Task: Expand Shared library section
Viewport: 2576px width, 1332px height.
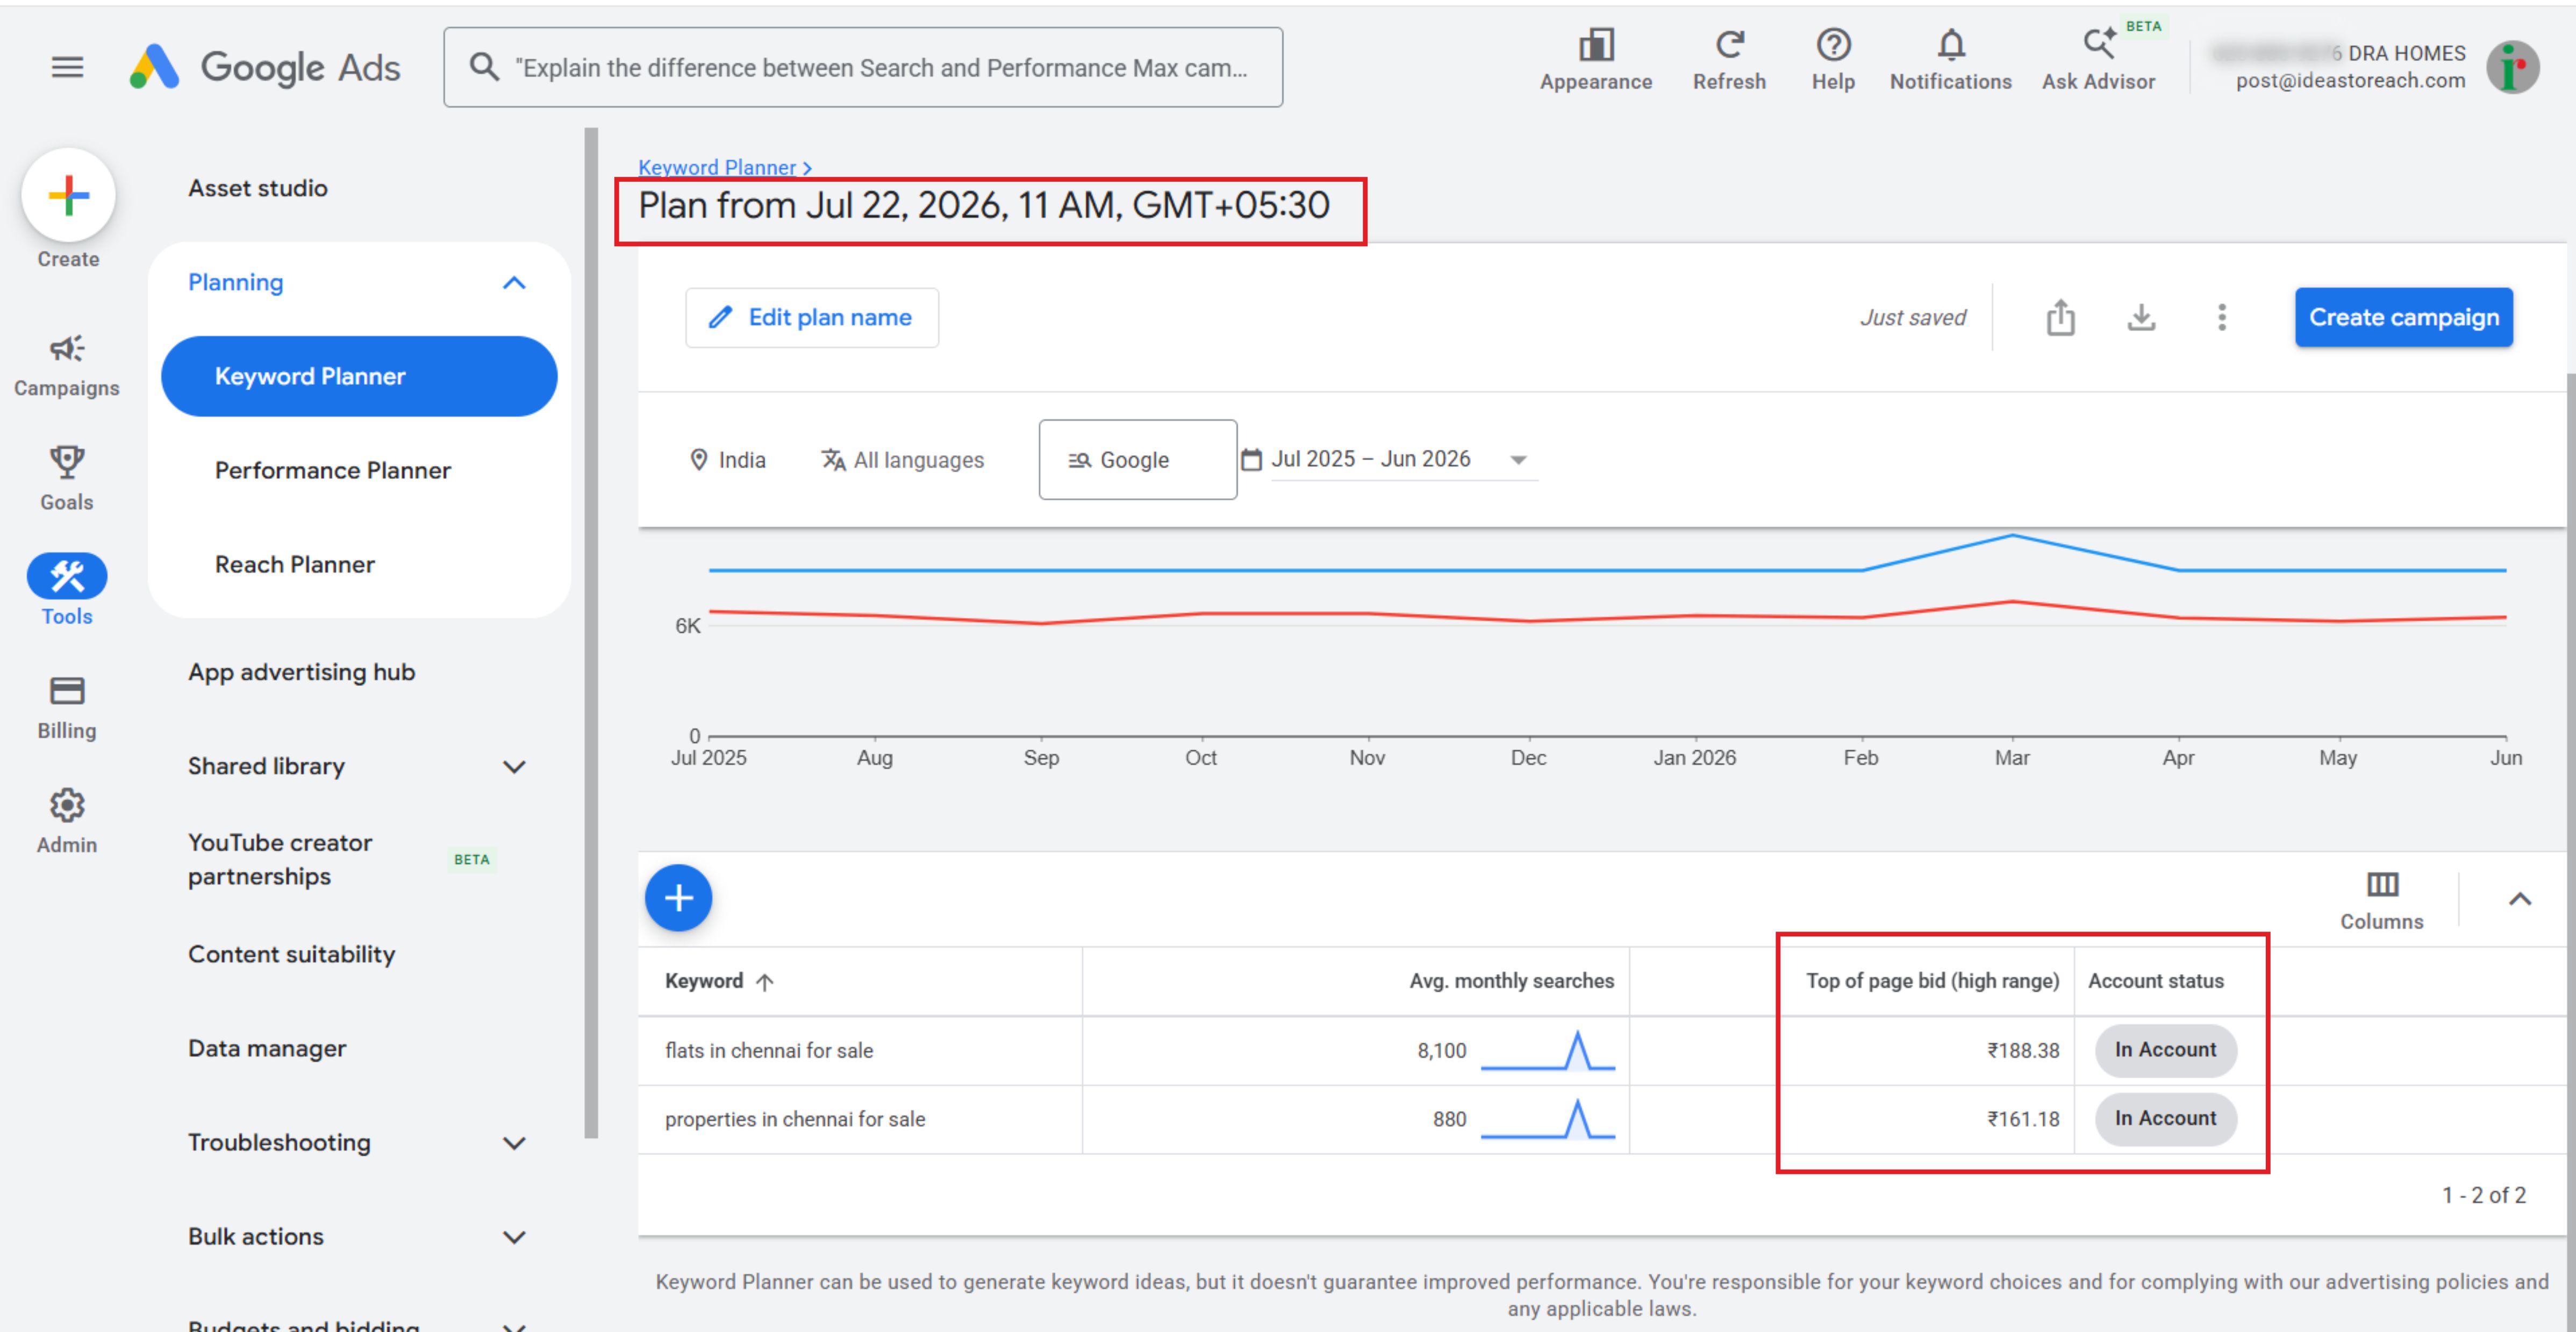Action: coord(514,767)
